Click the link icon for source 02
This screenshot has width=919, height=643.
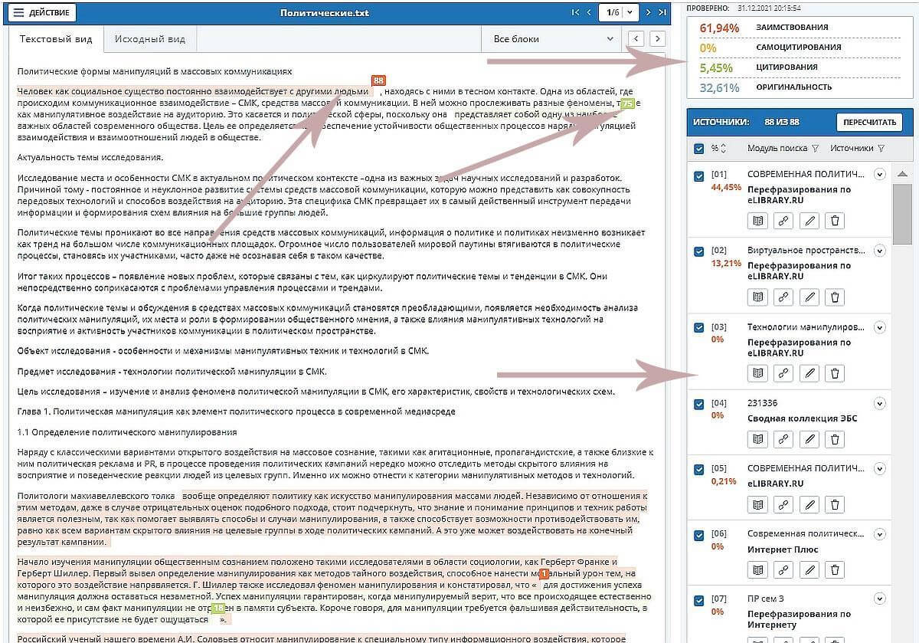click(783, 297)
